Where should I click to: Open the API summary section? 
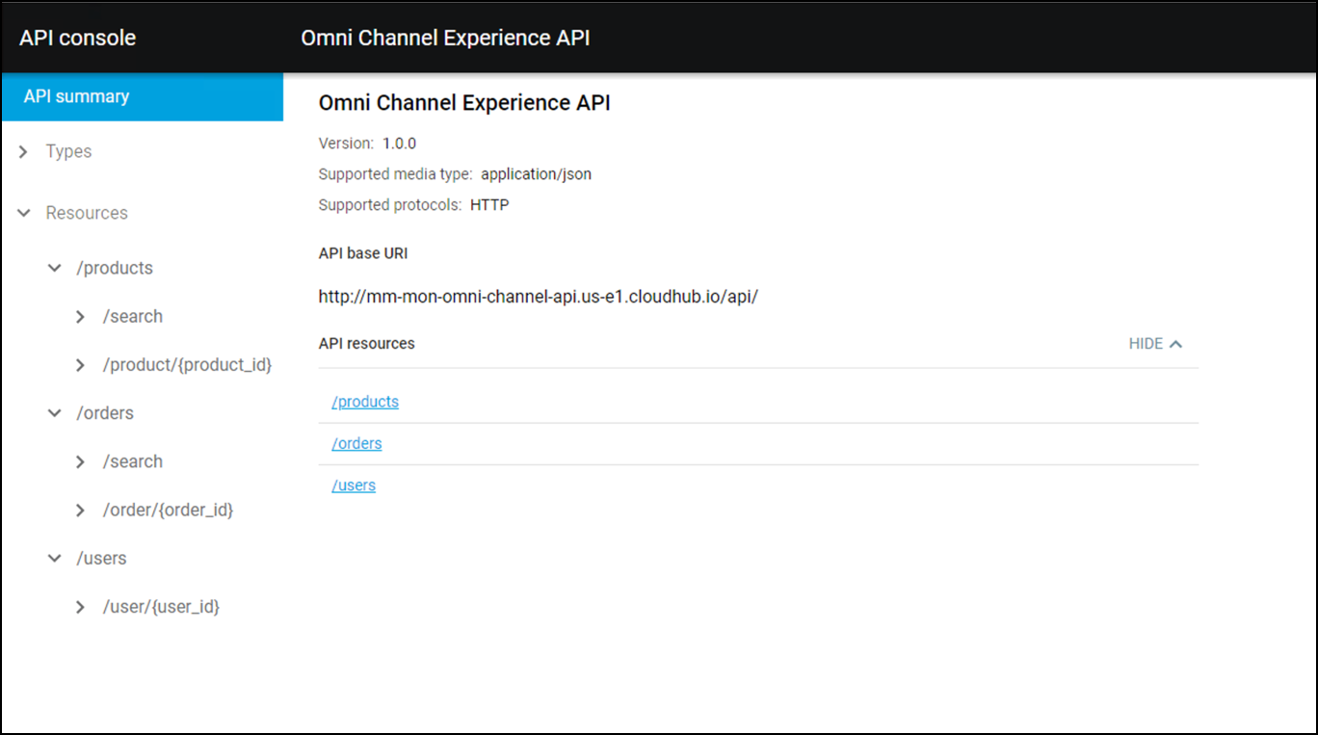point(143,96)
